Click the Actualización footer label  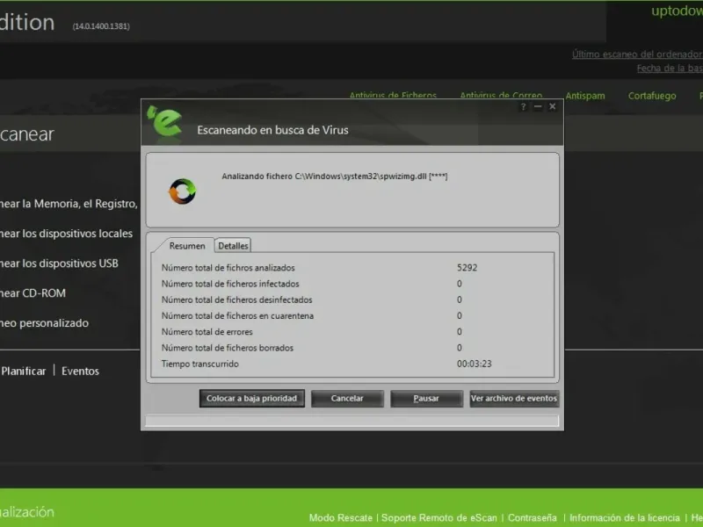point(27,512)
